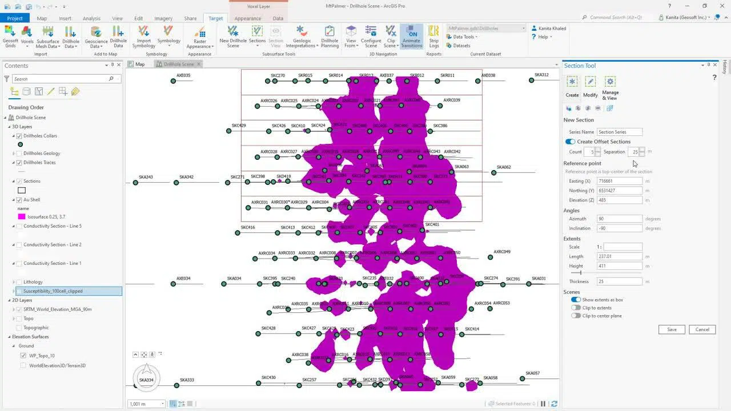Toggle the Au Shell layer checkbox
This screenshot has width=731, height=411.
[19, 200]
